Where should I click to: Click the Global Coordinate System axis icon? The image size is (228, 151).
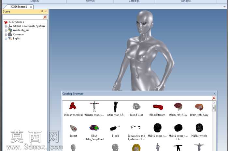click(10, 26)
